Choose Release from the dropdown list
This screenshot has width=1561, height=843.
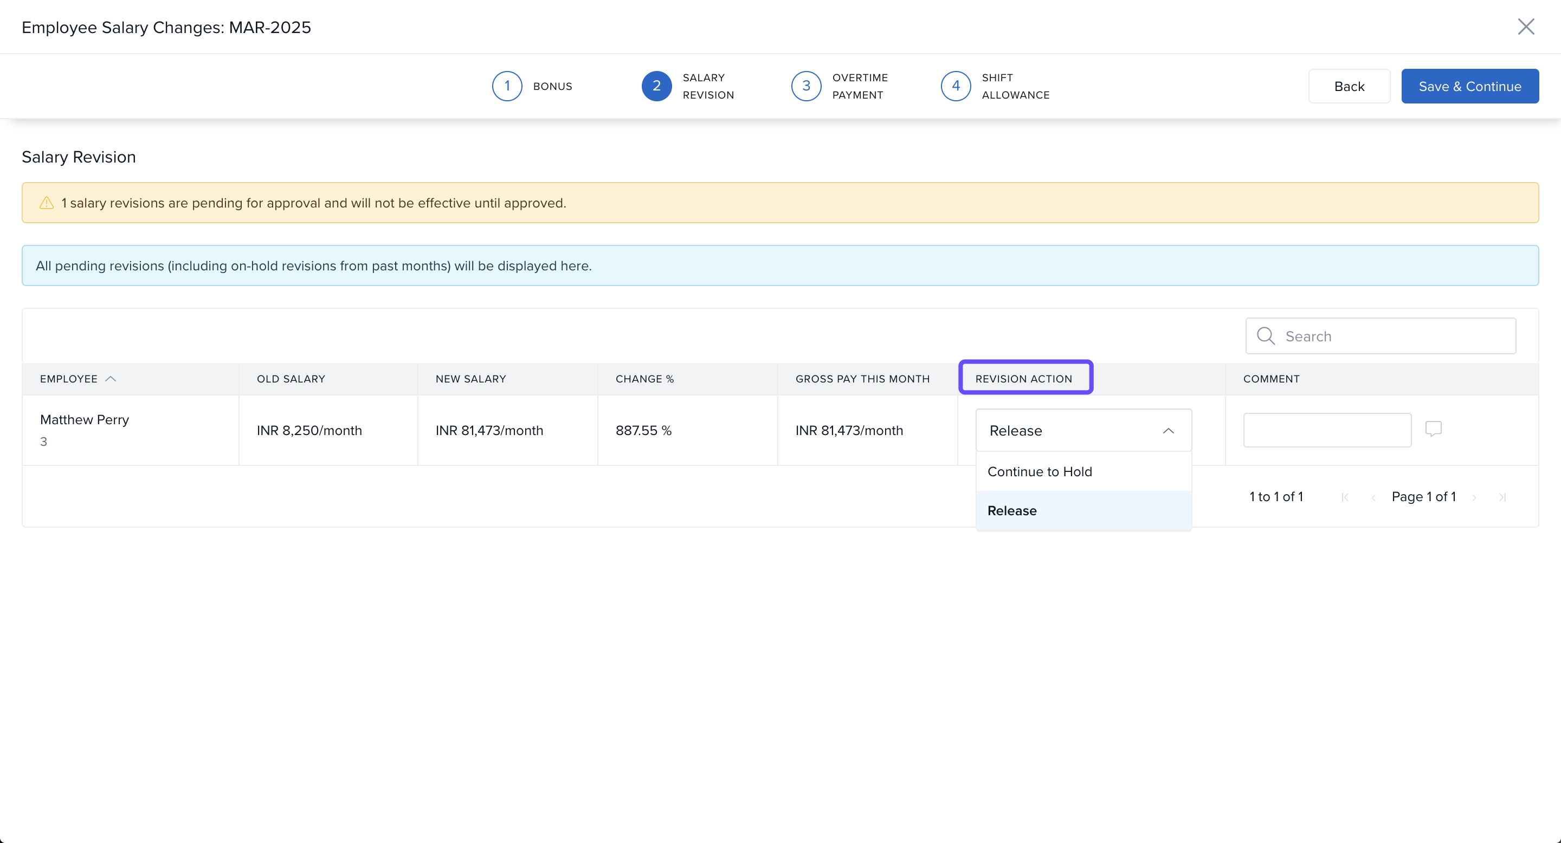[x=1012, y=510]
